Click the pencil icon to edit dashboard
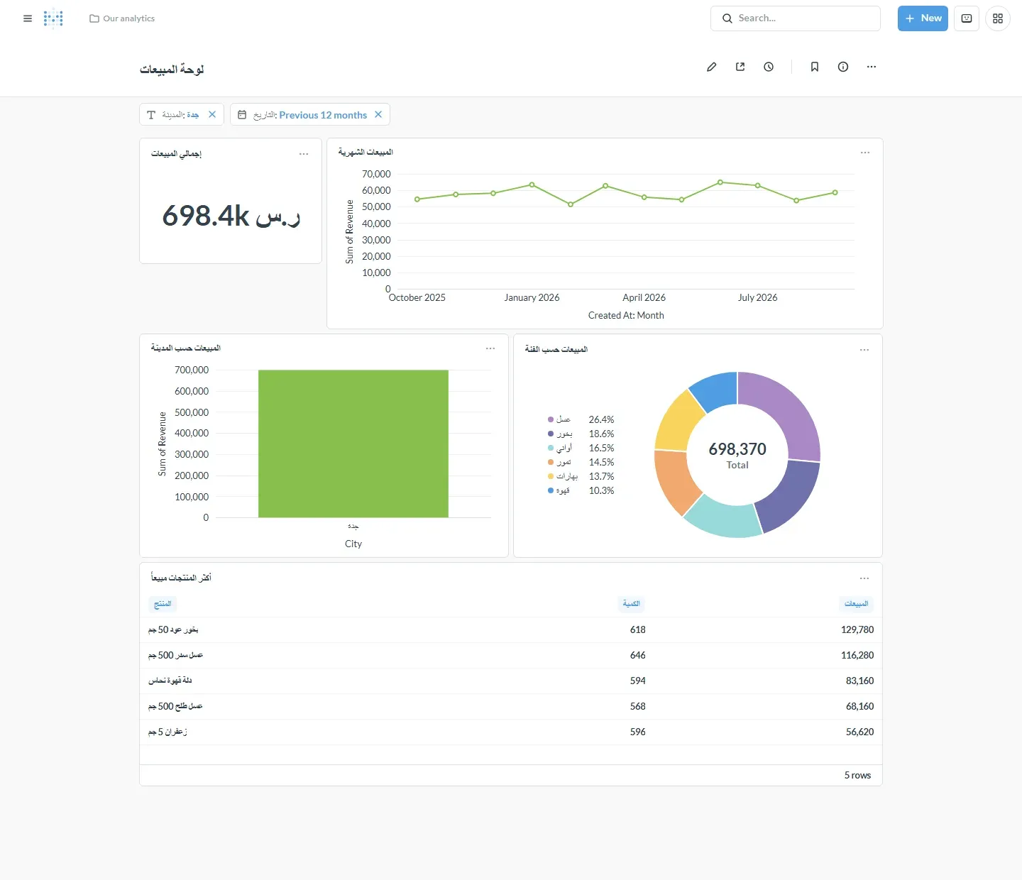 pos(712,67)
